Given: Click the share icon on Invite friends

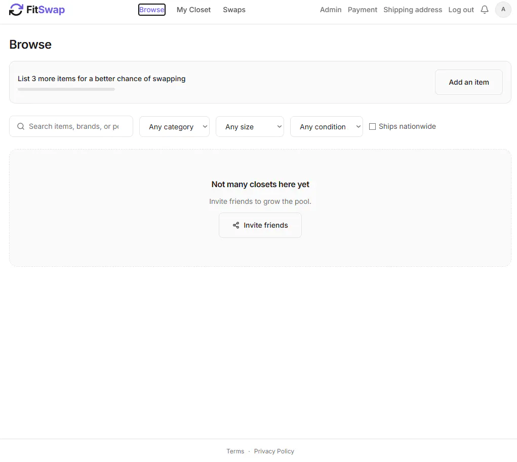Looking at the screenshot, I should coord(236,225).
